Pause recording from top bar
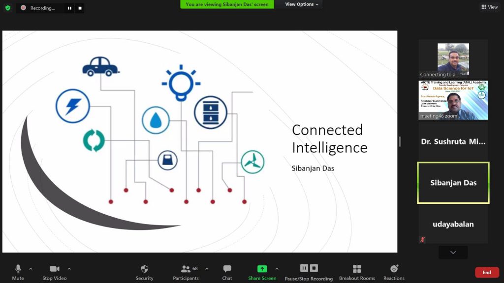Screen dimensions: 504x283 69,8
